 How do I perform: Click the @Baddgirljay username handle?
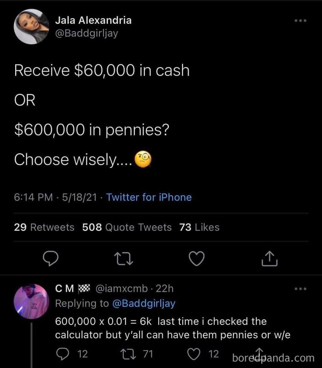(87, 33)
